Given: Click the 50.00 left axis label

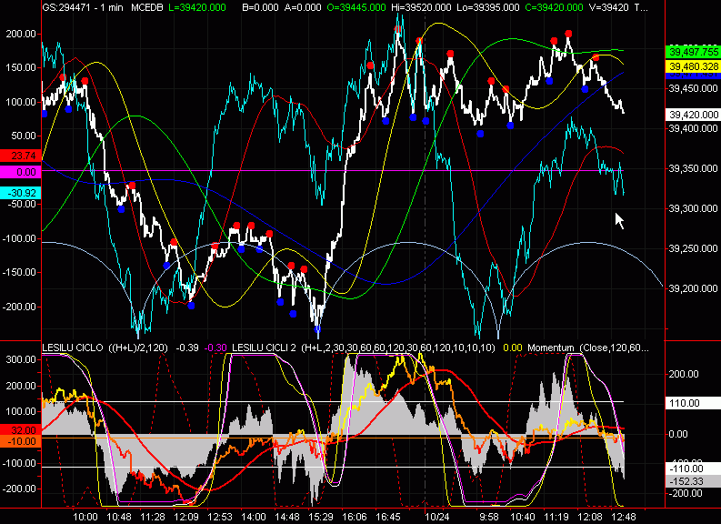Looking at the screenshot, I should [23, 136].
